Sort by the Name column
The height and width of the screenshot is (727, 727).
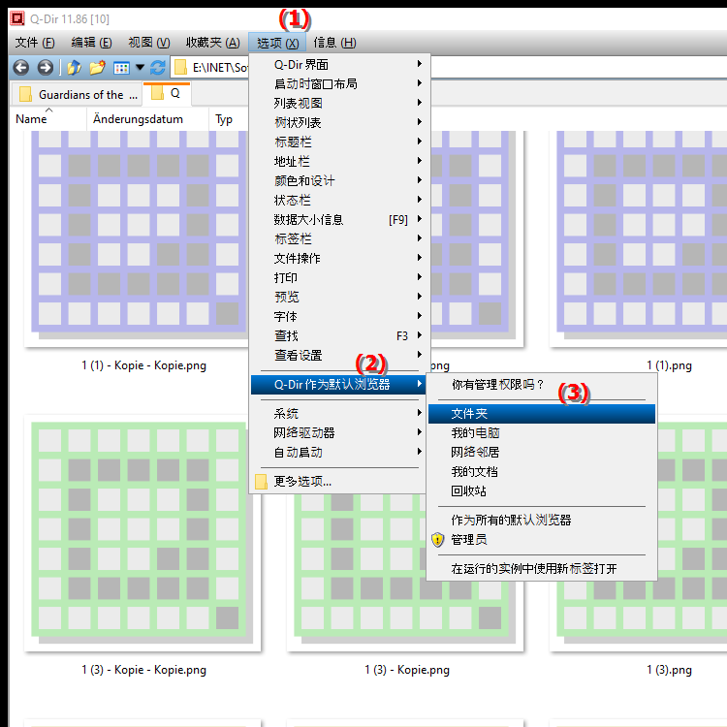point(48,119)
